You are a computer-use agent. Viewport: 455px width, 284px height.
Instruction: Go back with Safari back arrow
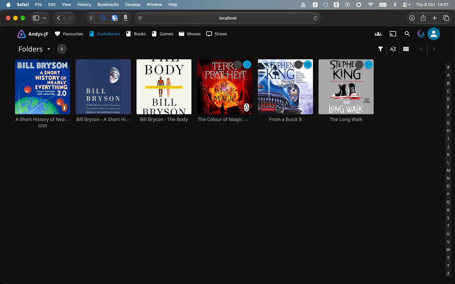[59, 18]
